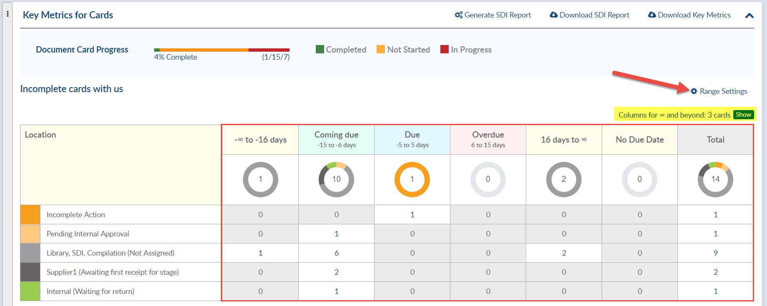This screenshot has height=306, width=767.
Task: Select the Pending Internal Approval row label
Action: click(x=88, y=234)
